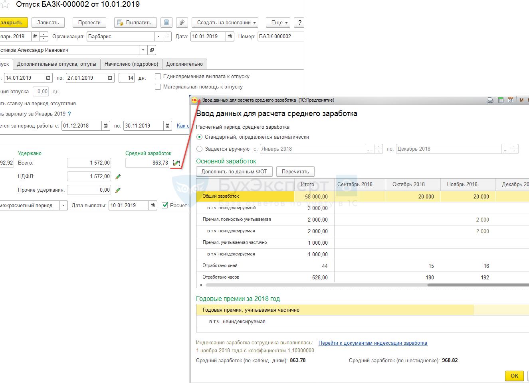Open Перейти к документам индексации заработка link
This screenshot has height=383, width=529.
click(373, 343)
